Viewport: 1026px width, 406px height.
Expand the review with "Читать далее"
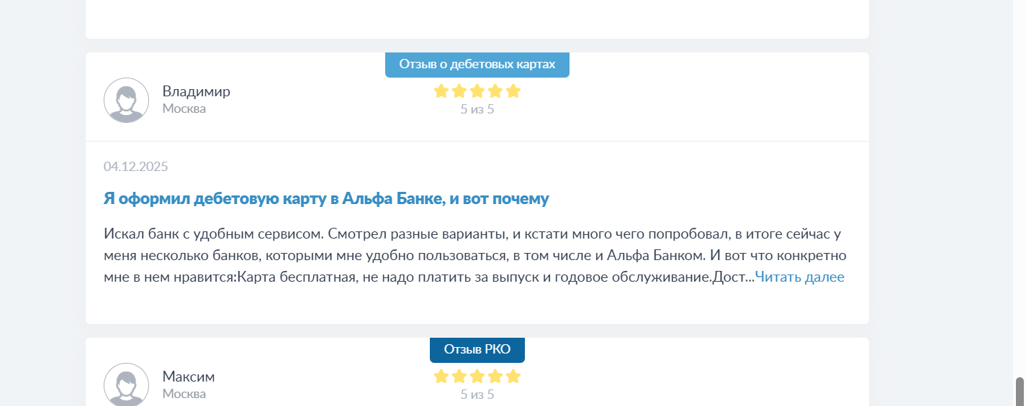tap(799, 277)
